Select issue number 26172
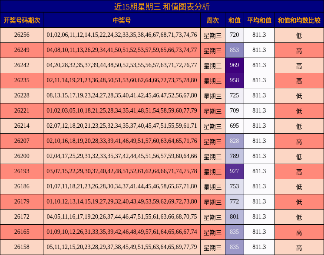Viewport: 324px width, 255px height. (x=22, y=216)
